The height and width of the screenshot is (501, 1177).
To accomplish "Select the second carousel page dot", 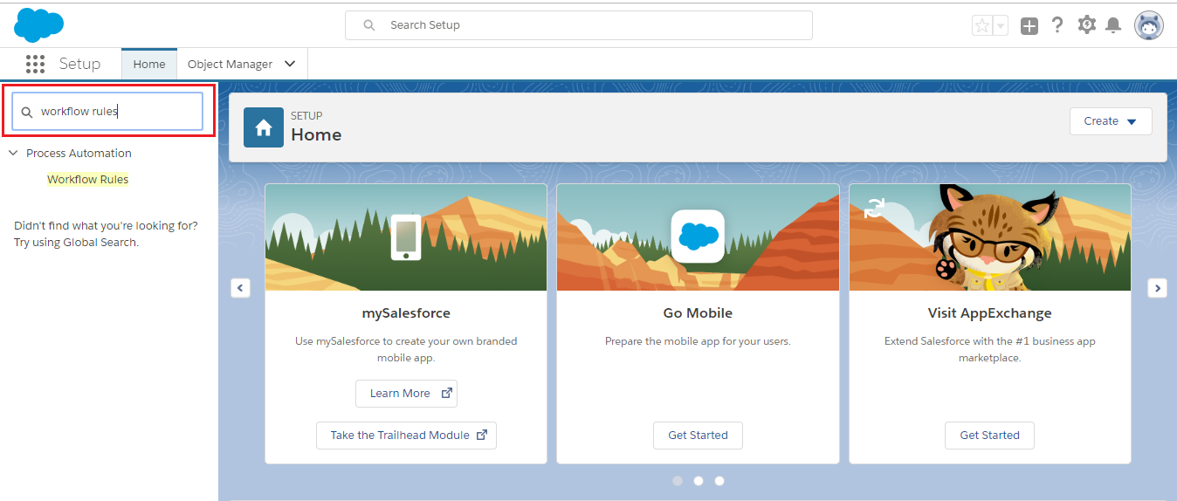I will tap(699, 480).
